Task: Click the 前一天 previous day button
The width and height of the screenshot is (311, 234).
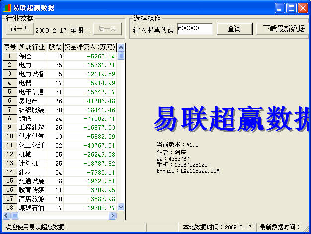Action: [20, 29]
